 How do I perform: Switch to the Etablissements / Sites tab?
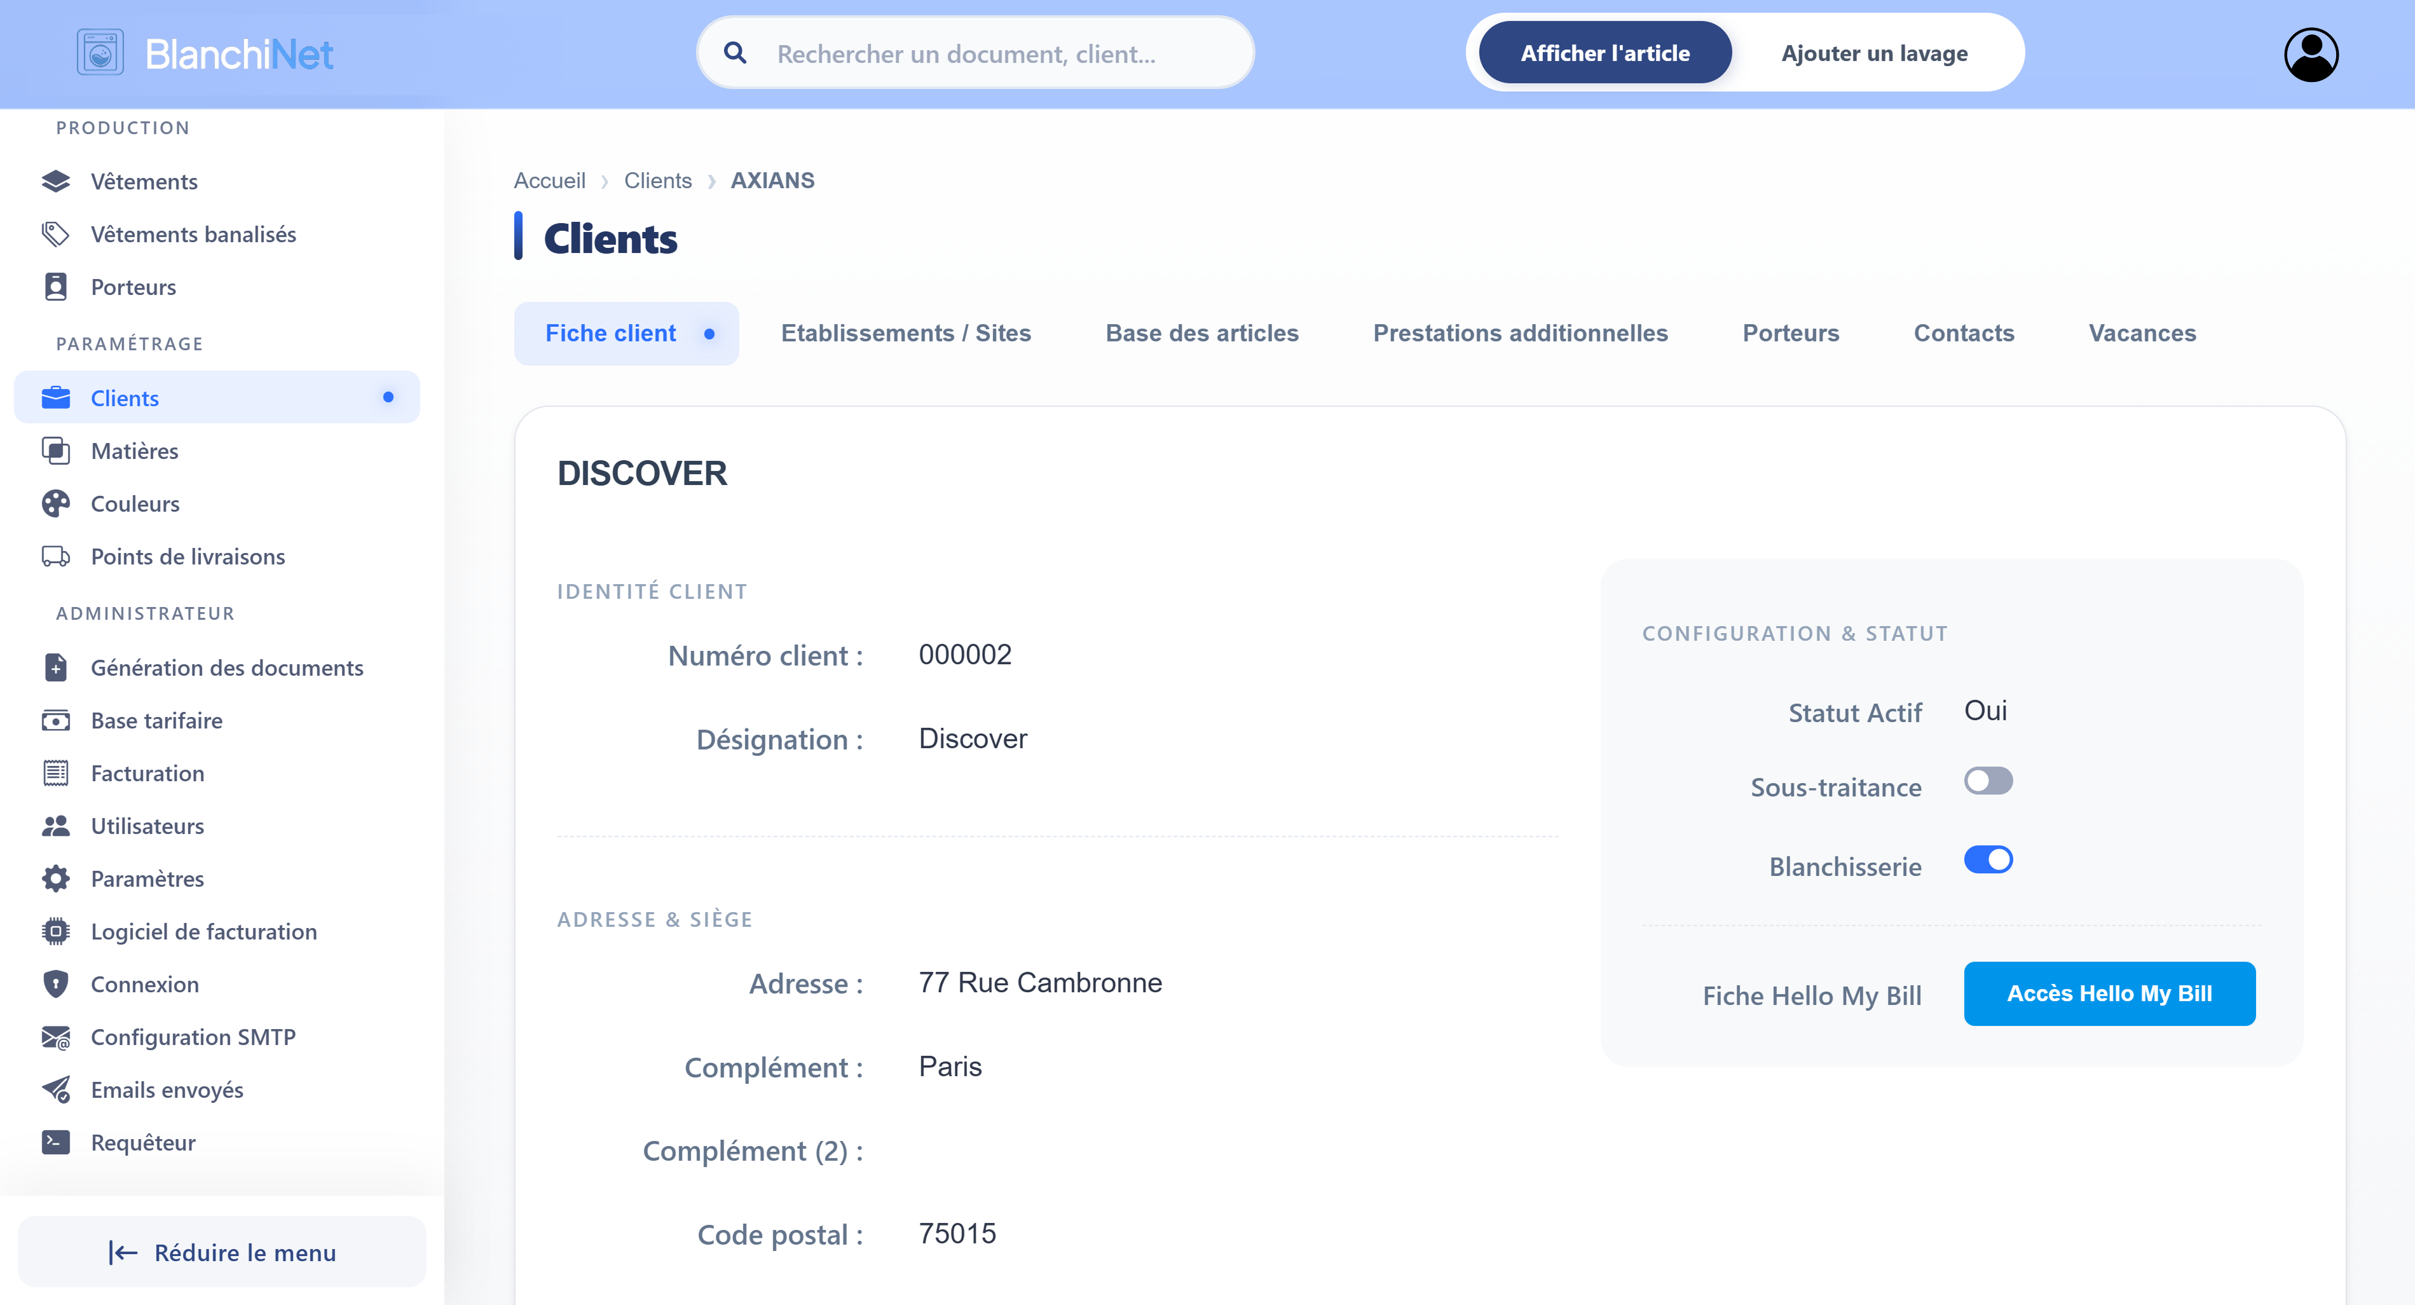point(905,333)
